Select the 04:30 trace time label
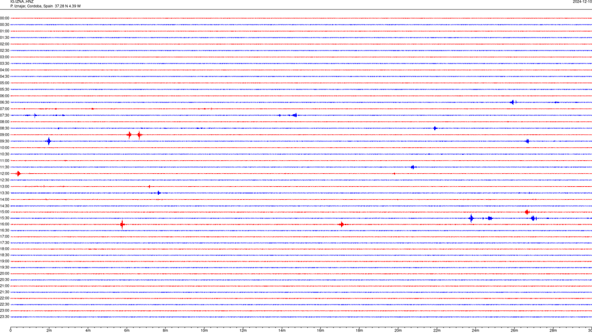 point(4,76)
